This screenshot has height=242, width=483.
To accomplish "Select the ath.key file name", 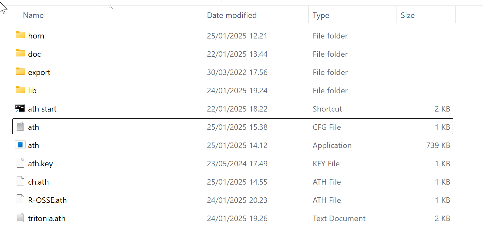I will pyautogui.click(x=40, y=164).
